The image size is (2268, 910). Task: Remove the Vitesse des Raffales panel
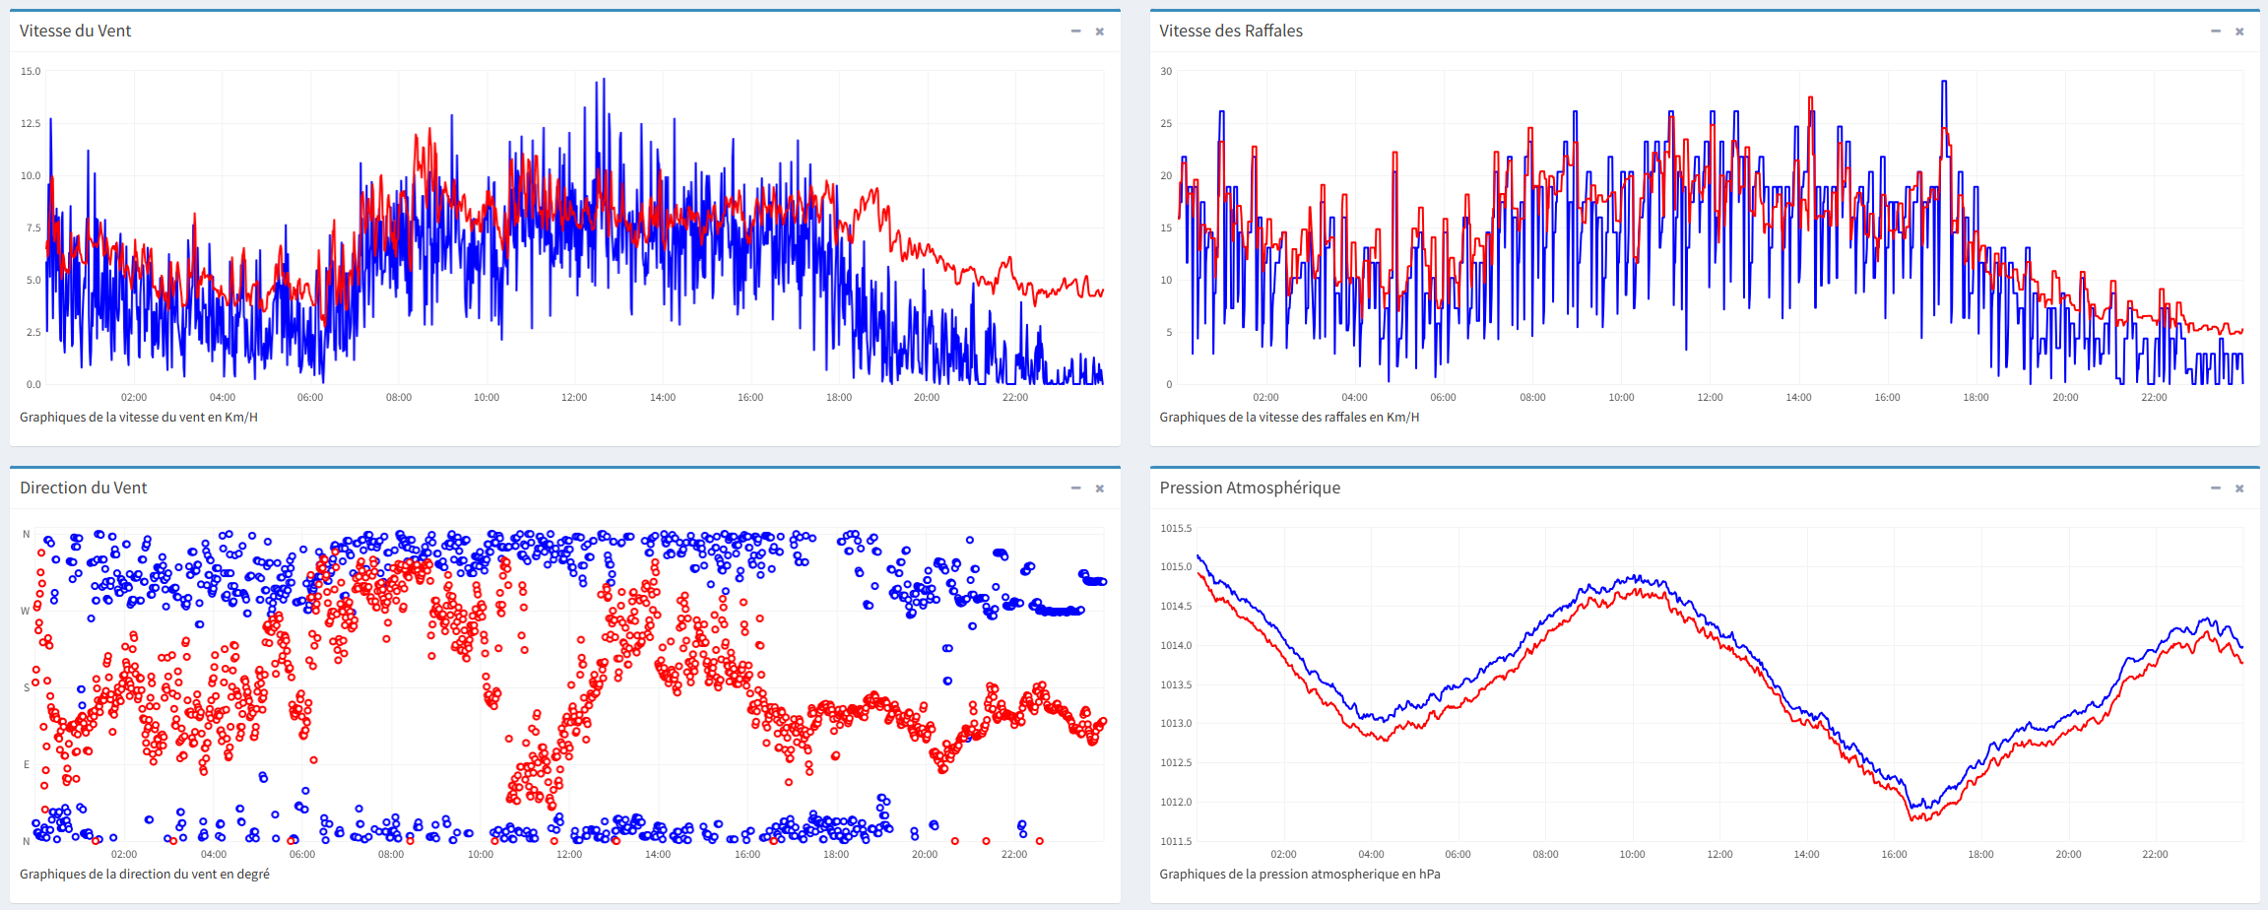[x=2239, y=32]
